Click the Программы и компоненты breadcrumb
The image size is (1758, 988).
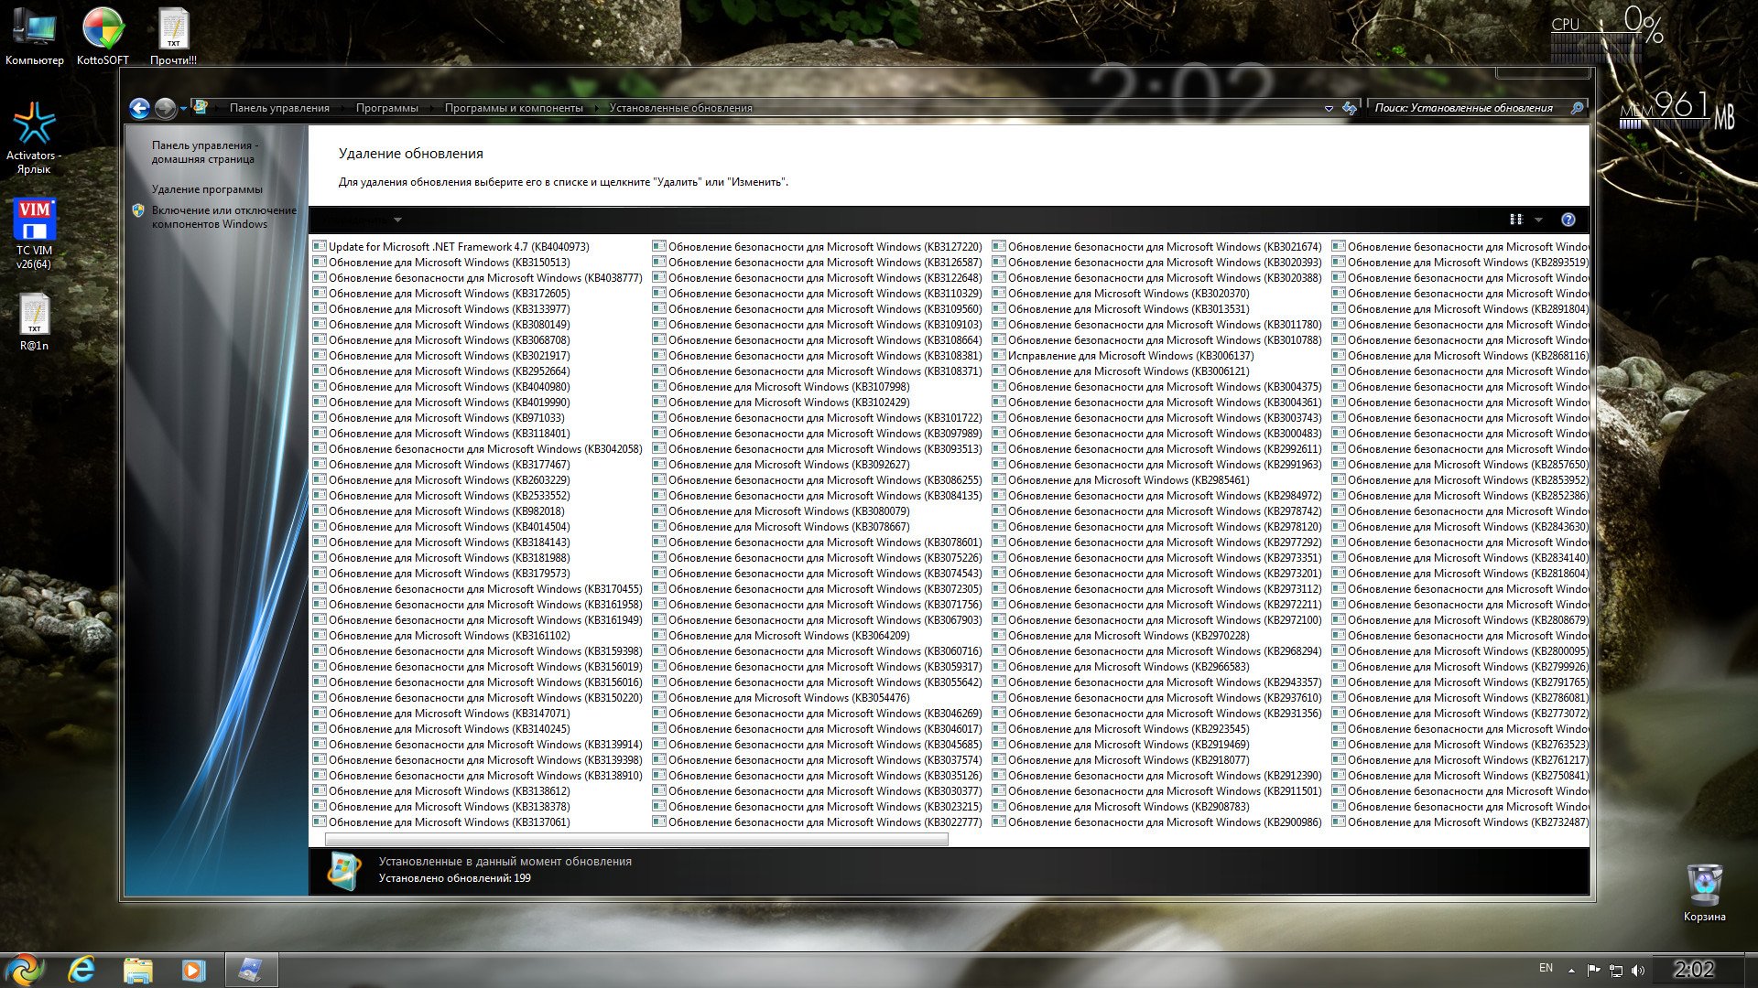tap(514, 108)
